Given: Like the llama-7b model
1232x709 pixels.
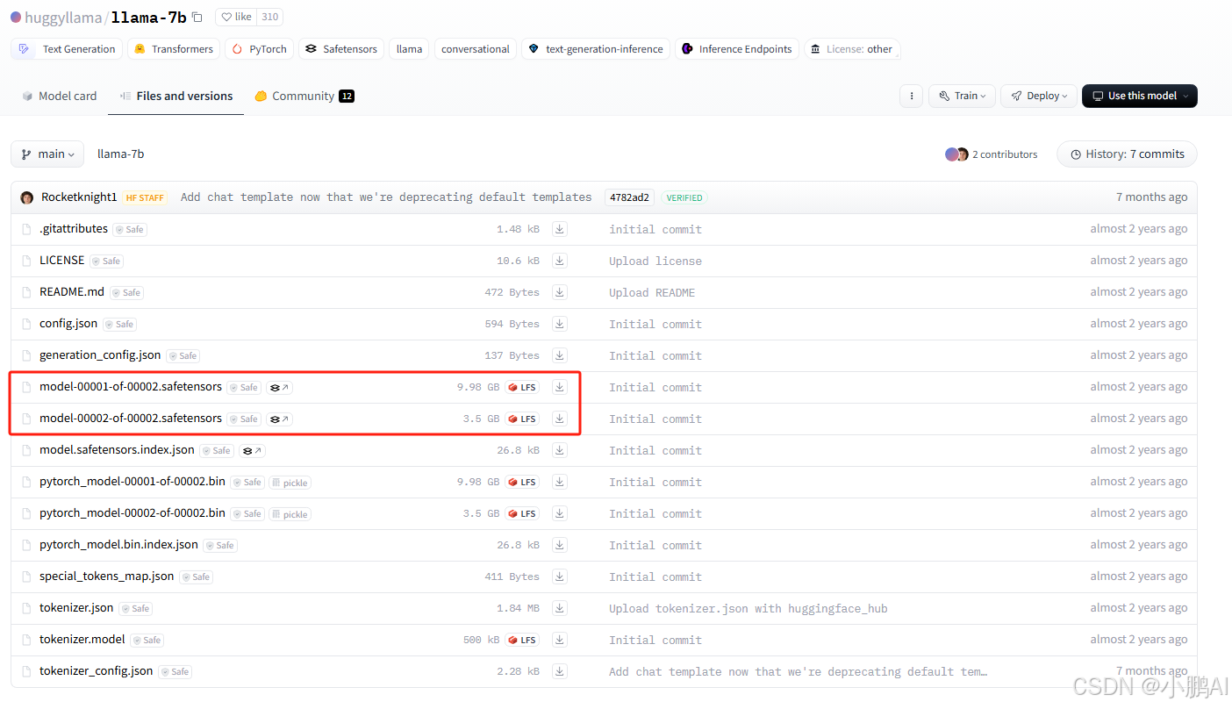Looking at the screenshot, I should [236, 17].
